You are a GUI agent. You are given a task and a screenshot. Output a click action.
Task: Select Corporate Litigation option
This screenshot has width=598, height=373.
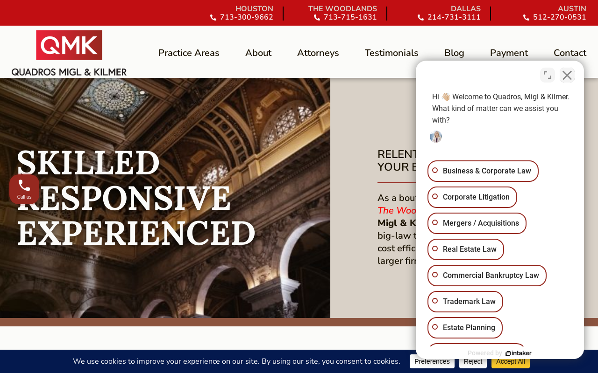click(x=472, y=197)
